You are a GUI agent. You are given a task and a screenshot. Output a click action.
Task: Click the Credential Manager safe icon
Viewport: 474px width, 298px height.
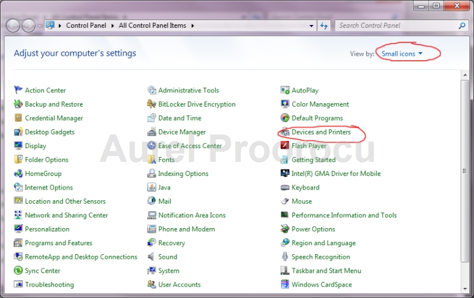click(18, 118)
